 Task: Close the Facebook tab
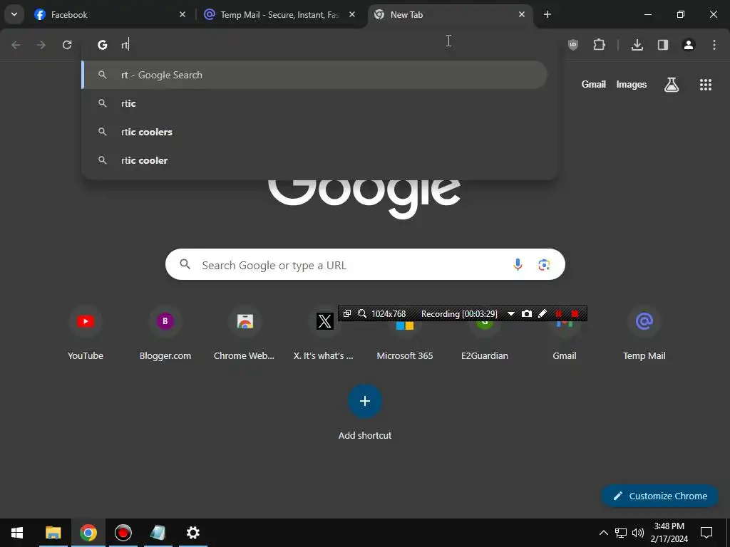point(182,14)
